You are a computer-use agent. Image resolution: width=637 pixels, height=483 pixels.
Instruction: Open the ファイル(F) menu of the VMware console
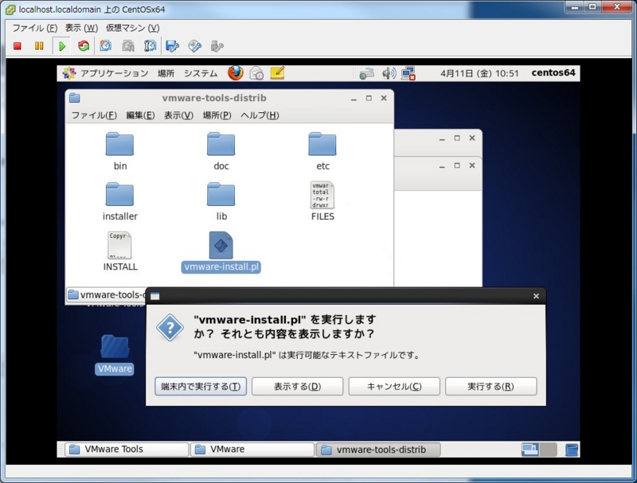pos(34,28)
